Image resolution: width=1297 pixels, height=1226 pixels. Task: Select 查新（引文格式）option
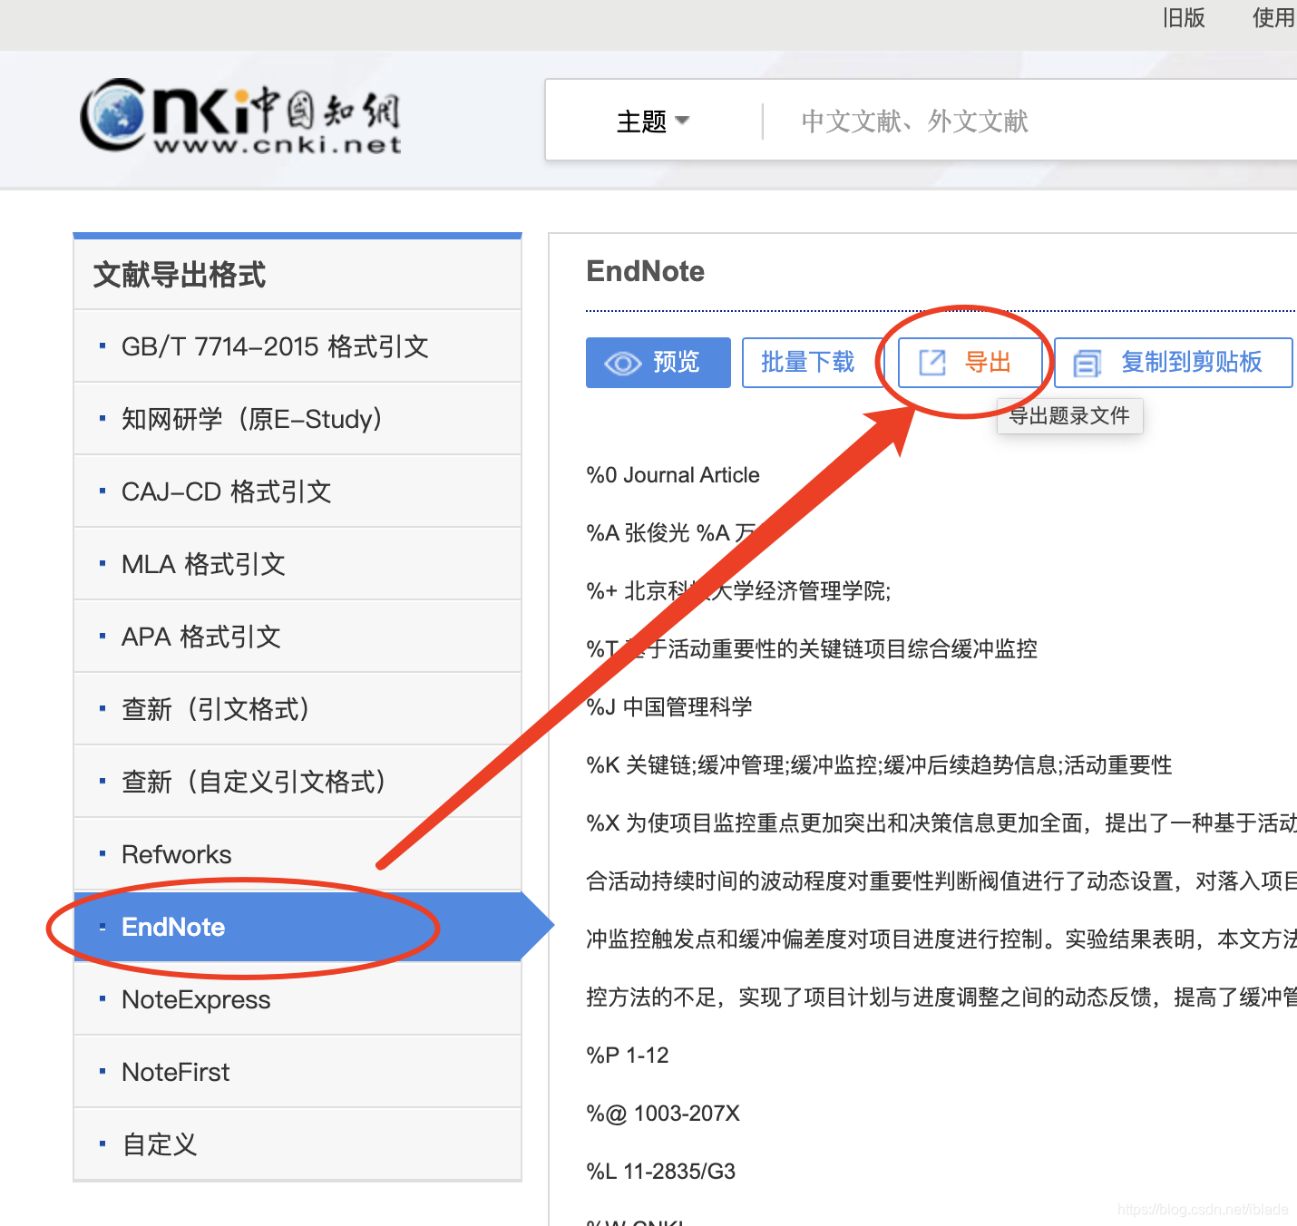point(297,708)
